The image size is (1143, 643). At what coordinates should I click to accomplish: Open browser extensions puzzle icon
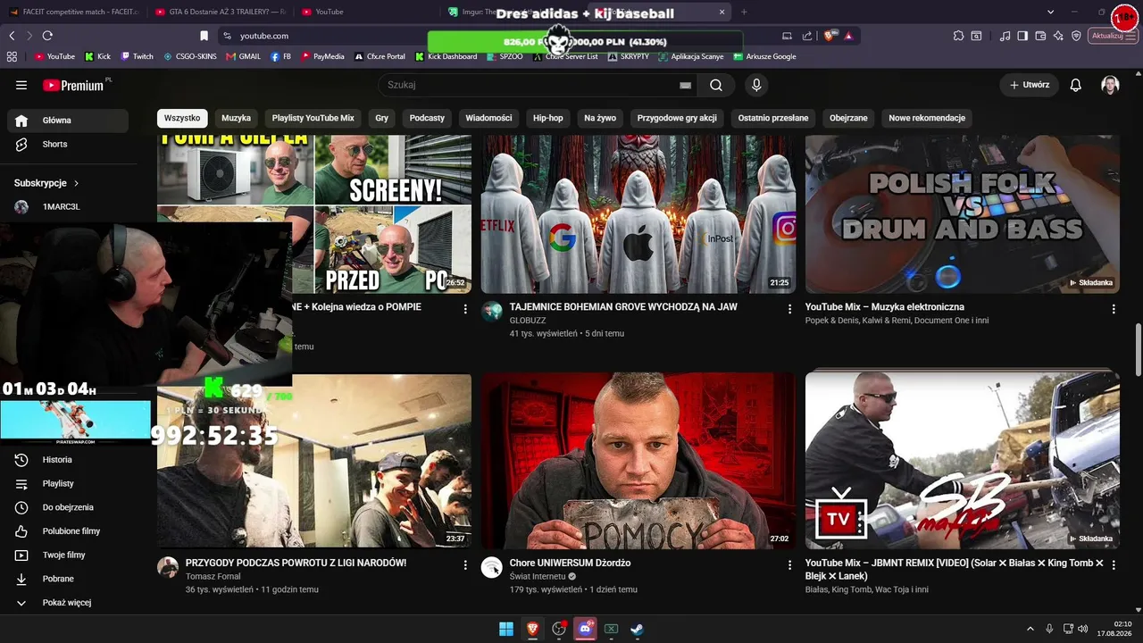[x=958, y=36]
